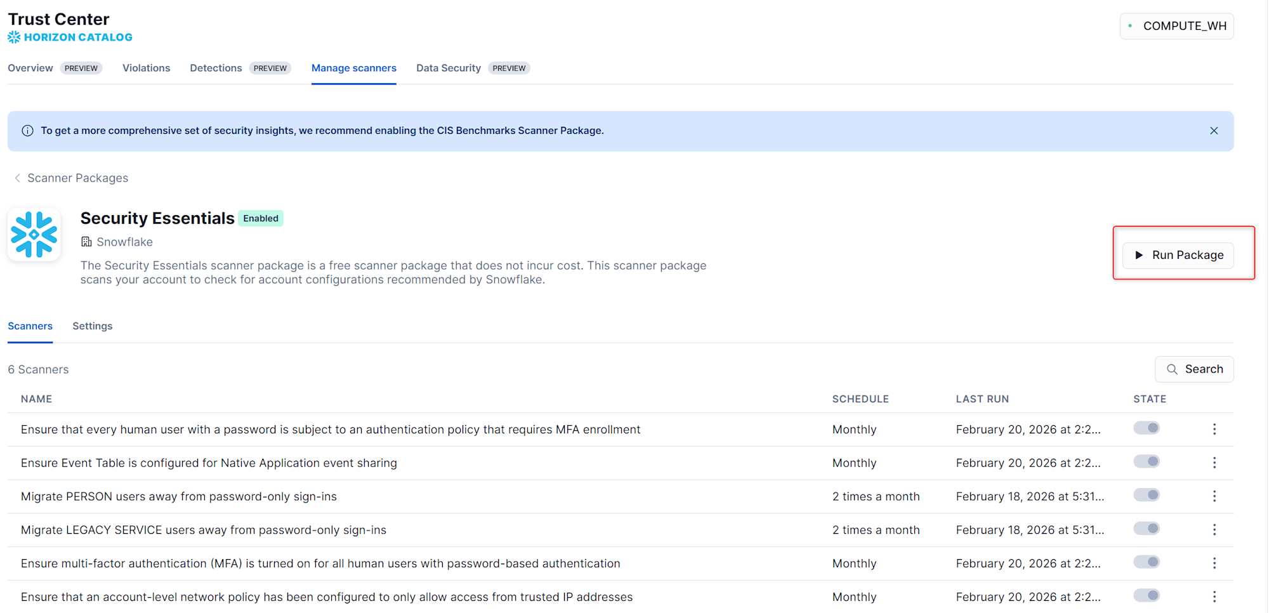1269x613 pixels.
Task: Toggle the network policy trusted IP scanner
Action: pyautogui.click(x=1147, y=595)
